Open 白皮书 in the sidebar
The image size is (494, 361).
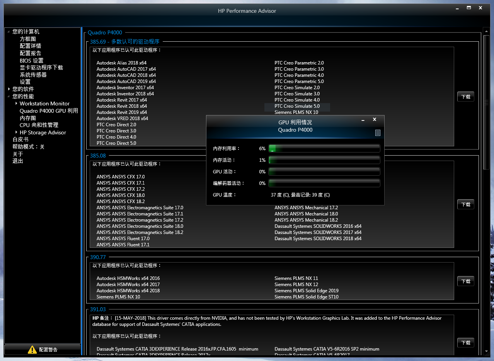pos(20,139)
